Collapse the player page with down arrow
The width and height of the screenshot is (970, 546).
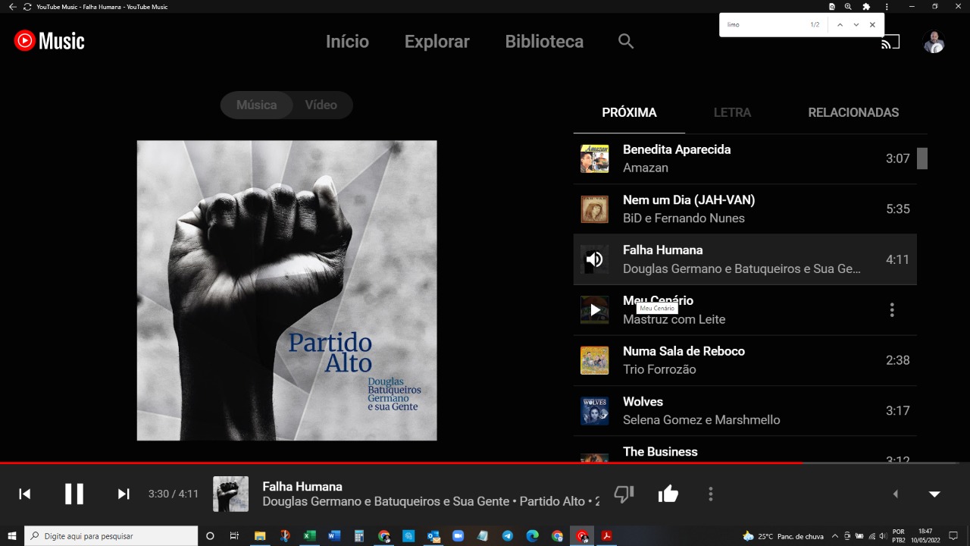(934, 494)
